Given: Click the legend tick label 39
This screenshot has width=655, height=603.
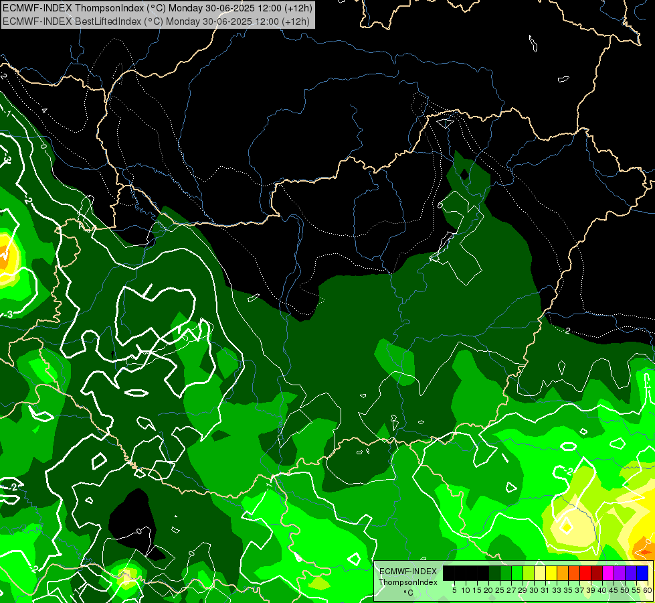Looking at the screenshot, I should click(x=591, y=590).
